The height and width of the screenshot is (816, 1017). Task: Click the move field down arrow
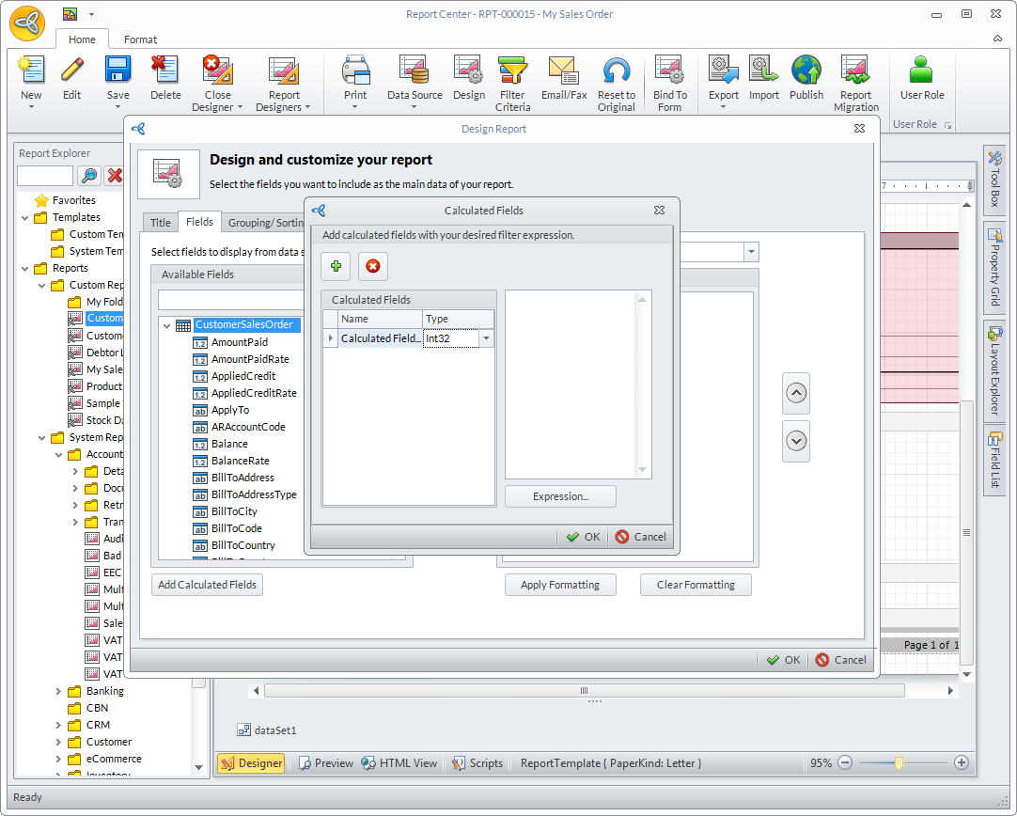[796, 440]
